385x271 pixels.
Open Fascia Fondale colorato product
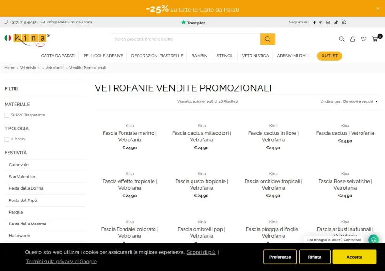[130, 232]
